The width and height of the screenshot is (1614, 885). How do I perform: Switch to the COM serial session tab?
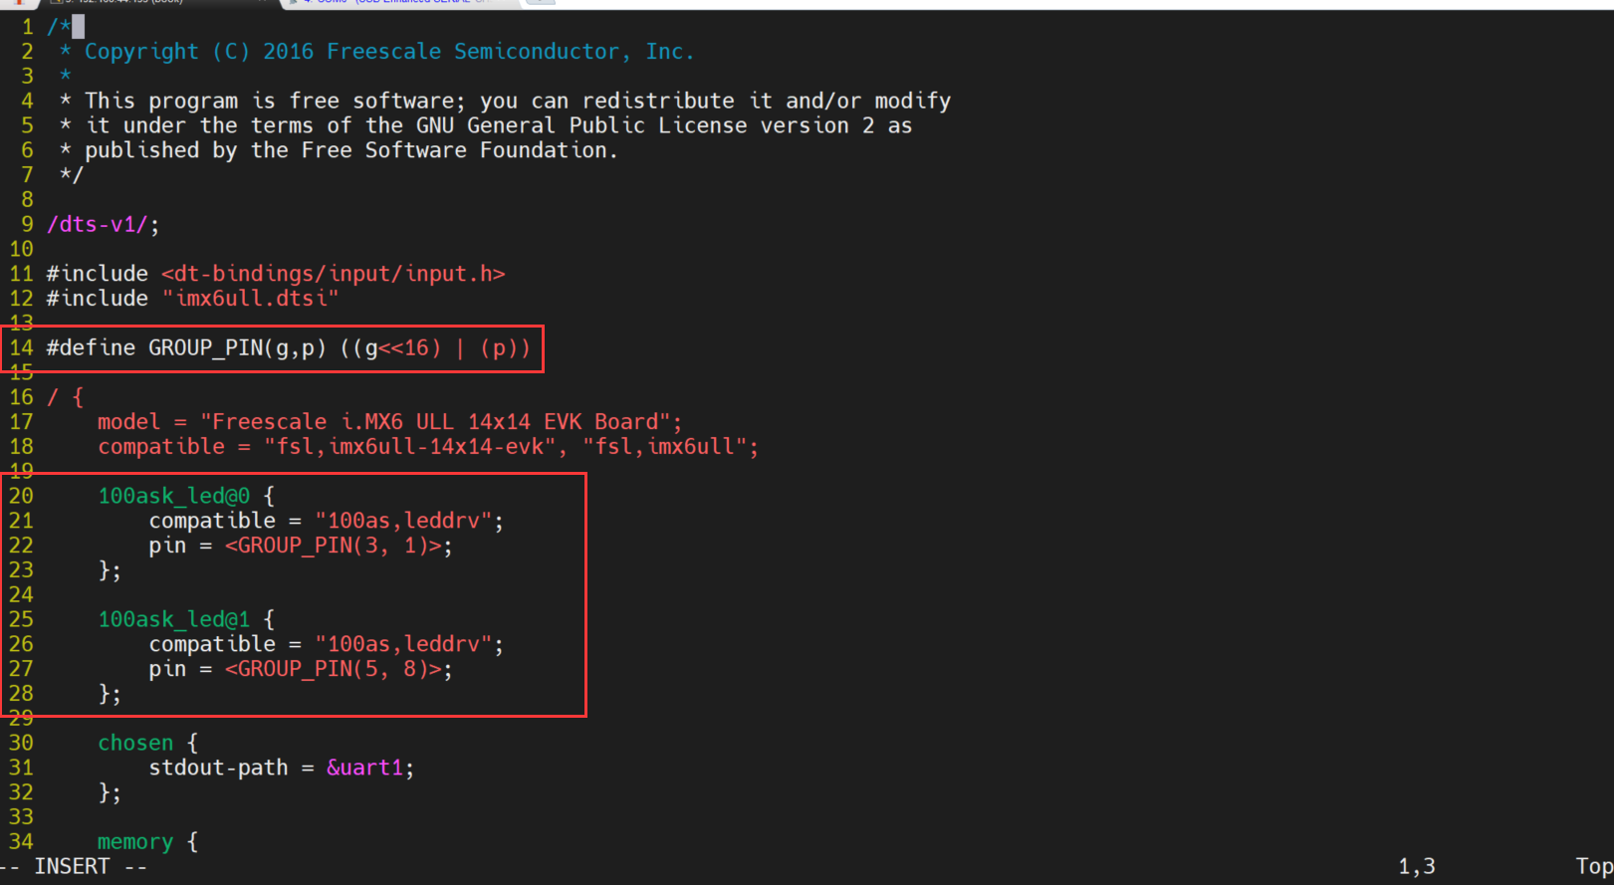(400, 3)
